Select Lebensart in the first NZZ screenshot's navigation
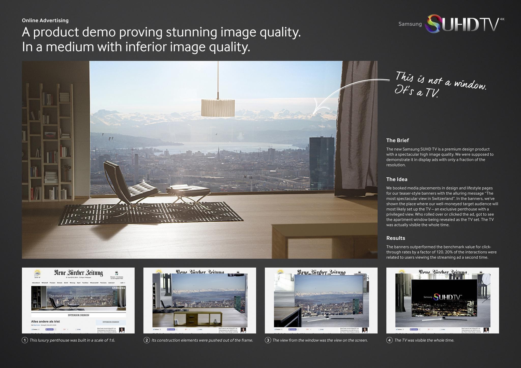 [111, 283]
